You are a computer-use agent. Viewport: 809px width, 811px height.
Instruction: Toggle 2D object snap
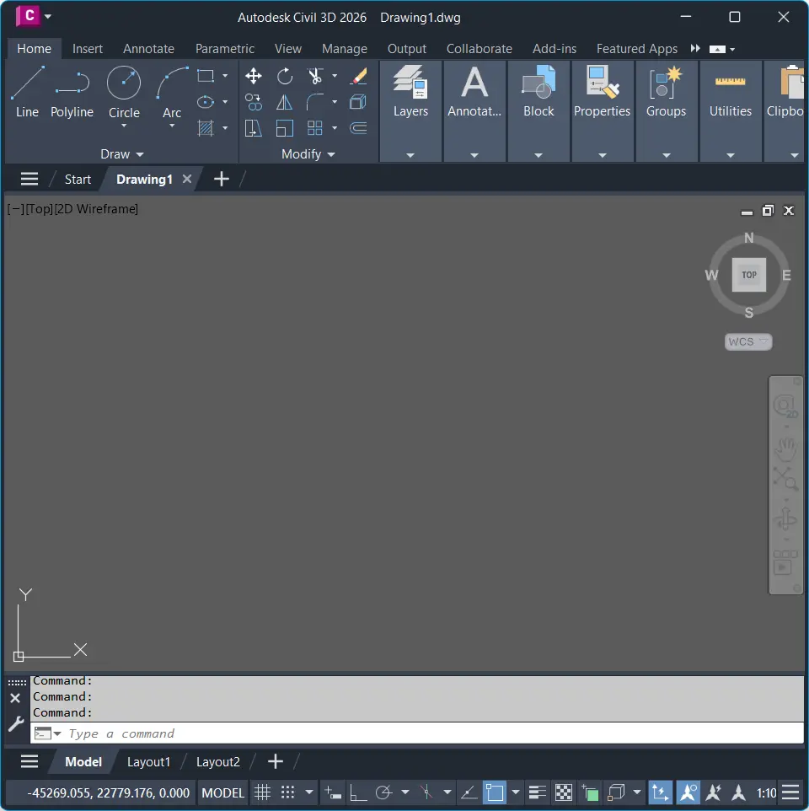[x=494, y=792]
